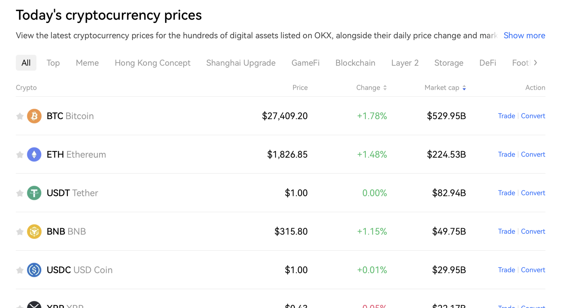Click the Show more link
Image resolution: width=564 pixels, height=308 pixels.
524,35
